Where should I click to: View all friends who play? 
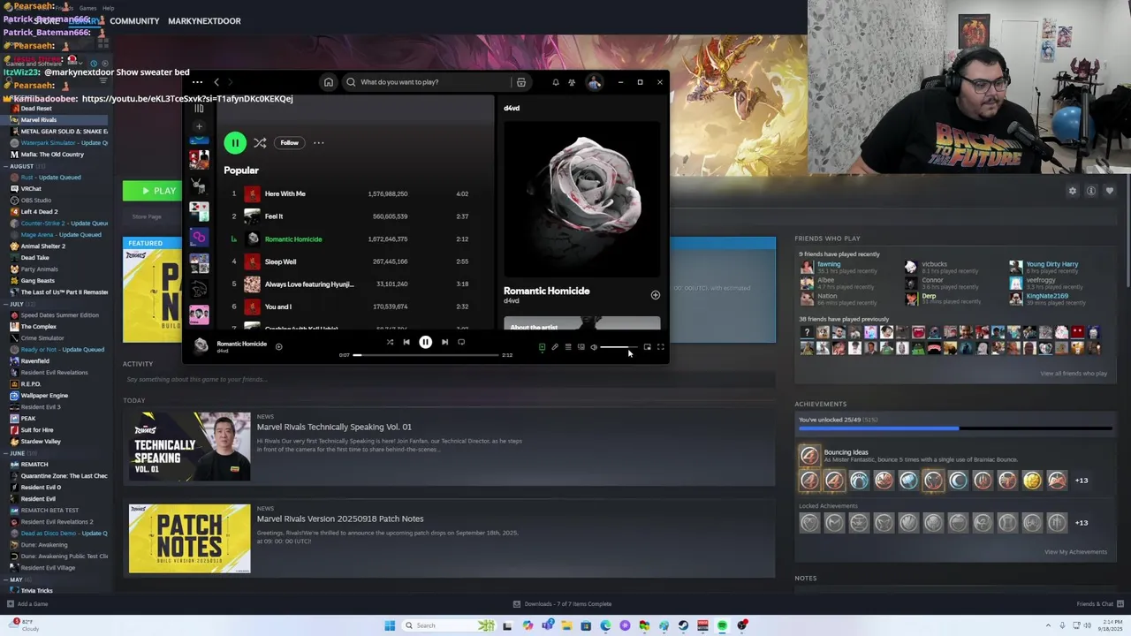[x=1074, y=374]
